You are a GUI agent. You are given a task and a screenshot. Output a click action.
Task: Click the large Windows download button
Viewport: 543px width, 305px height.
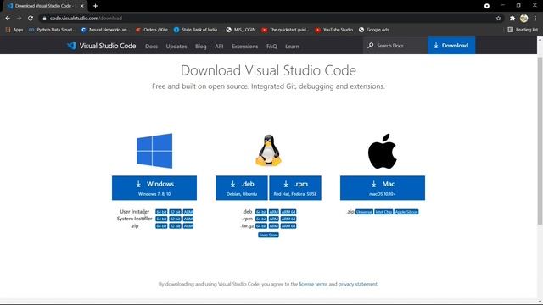click(154, 188)
